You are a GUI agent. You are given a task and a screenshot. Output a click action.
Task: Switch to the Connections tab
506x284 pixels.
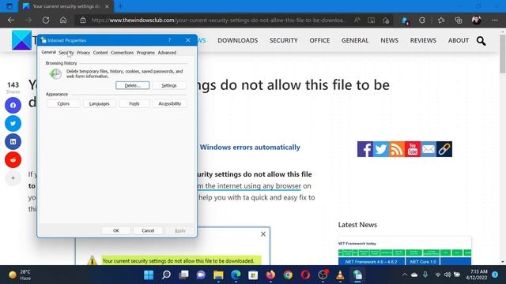[x=122, y=53]
